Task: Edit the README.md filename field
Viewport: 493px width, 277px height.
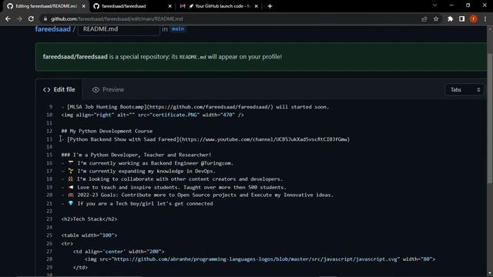Action: click(x=119, y=29)
